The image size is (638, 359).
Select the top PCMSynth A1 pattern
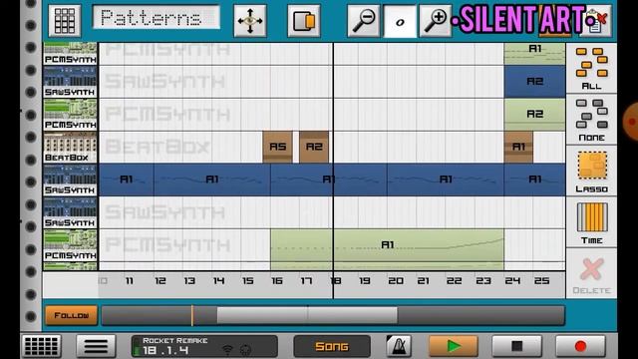coord(534,53)
